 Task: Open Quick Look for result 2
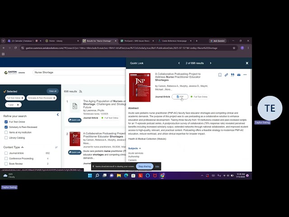75,152
